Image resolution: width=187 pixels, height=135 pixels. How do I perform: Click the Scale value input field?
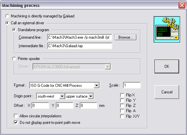pyautogui.click(x=132, y=85)
